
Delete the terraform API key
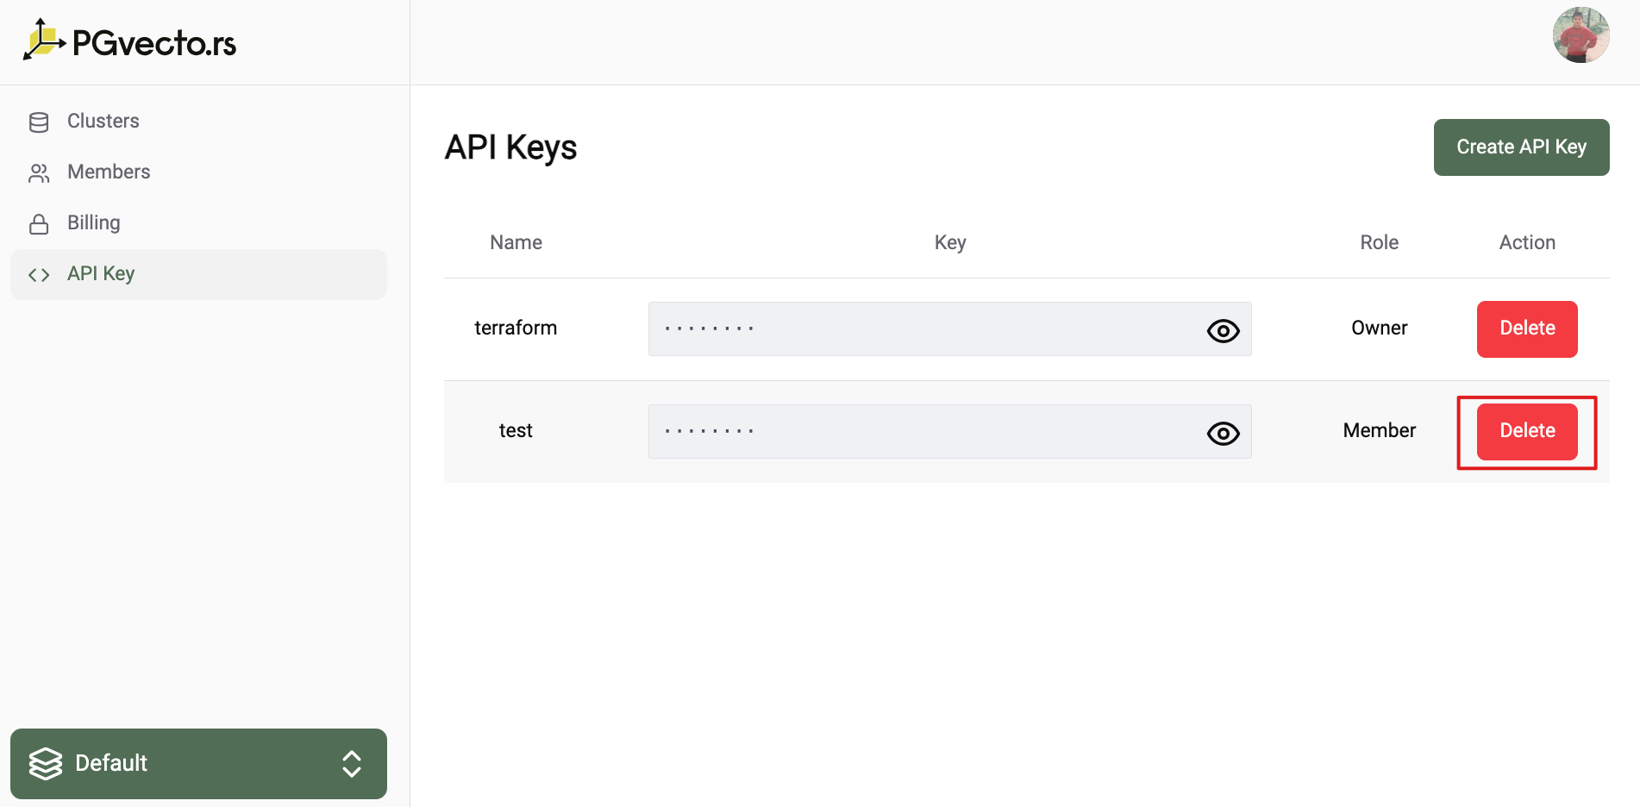click(1526, 328)
